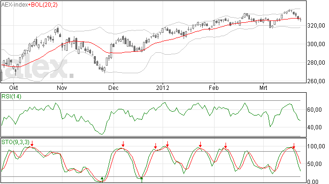
Task: Click the red sell arrow beside STO(9,3,3) label
Action: pyautogui.click(x=32, y=144)
